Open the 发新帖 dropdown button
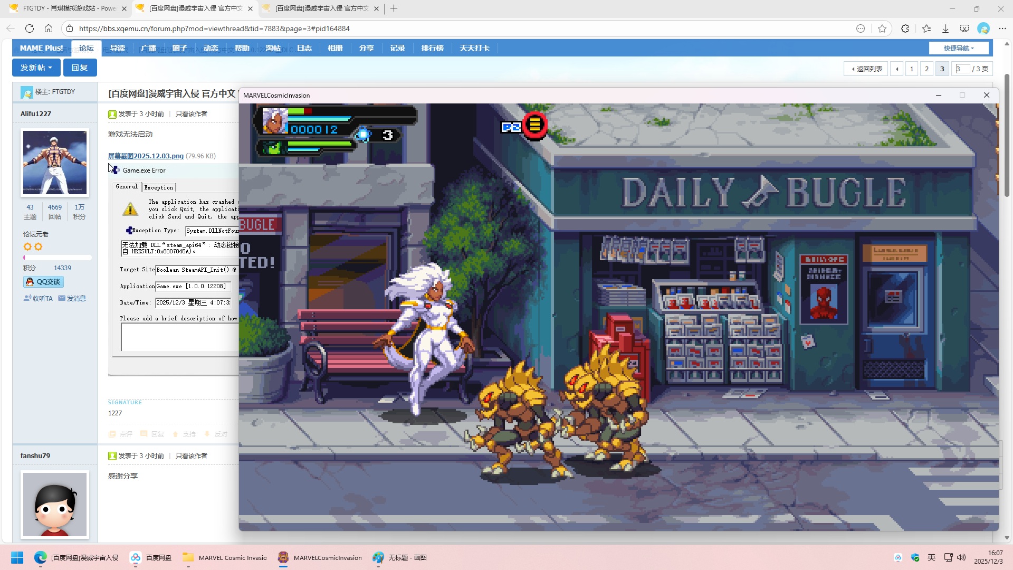Screen dimensions: 1013x570 tap(36, 68)
